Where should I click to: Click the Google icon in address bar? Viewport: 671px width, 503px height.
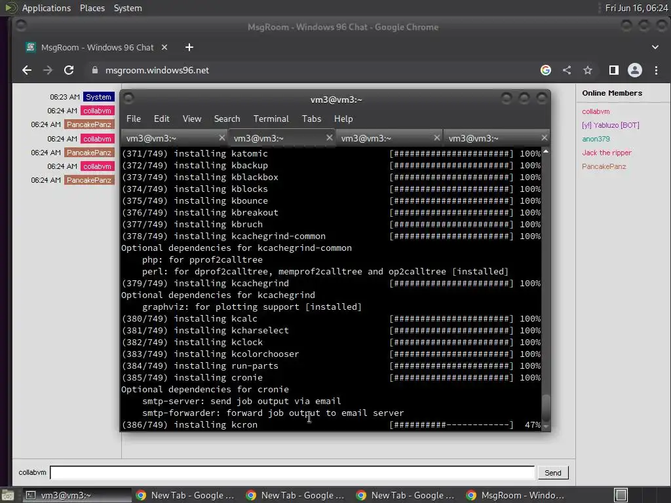pos(546,70)
